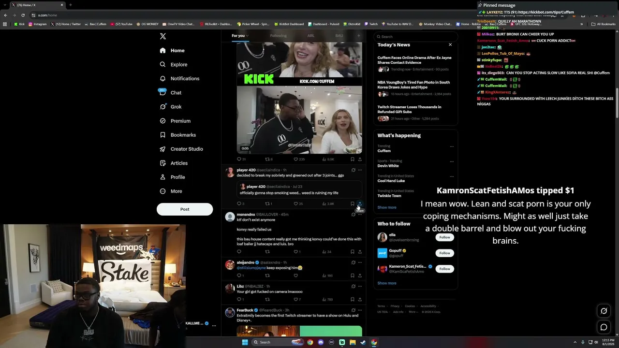Go to Home in X sidebar
This screenshot has height=348, width=619.
172,50
